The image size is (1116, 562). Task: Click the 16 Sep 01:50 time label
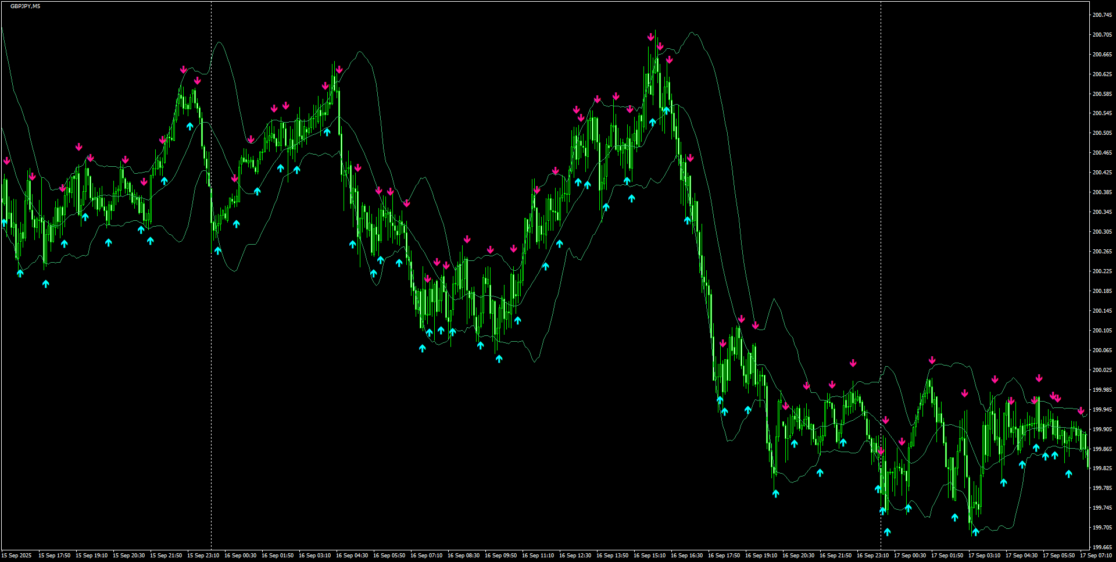[x=277, y=556]
